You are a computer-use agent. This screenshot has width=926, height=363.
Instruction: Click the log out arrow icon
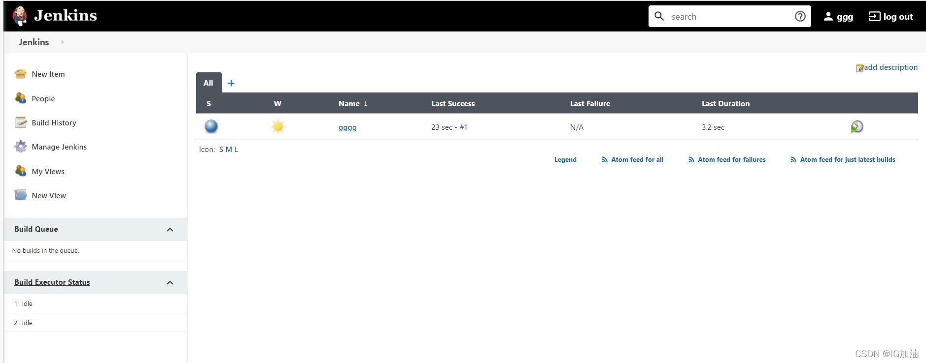pyautogui.click(x=874, y=16)
